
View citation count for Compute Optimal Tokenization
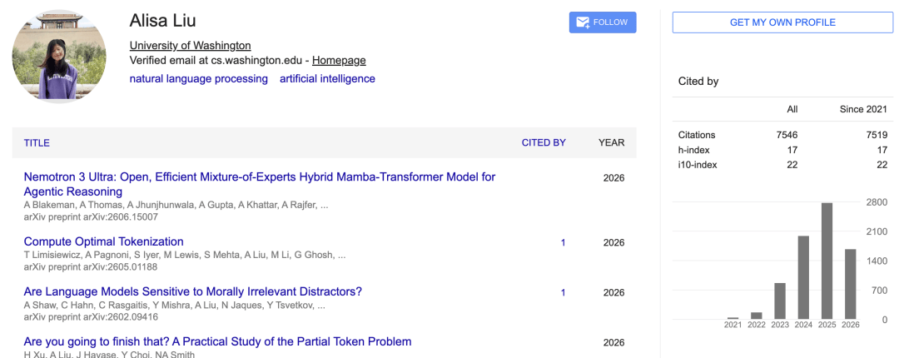563,242
